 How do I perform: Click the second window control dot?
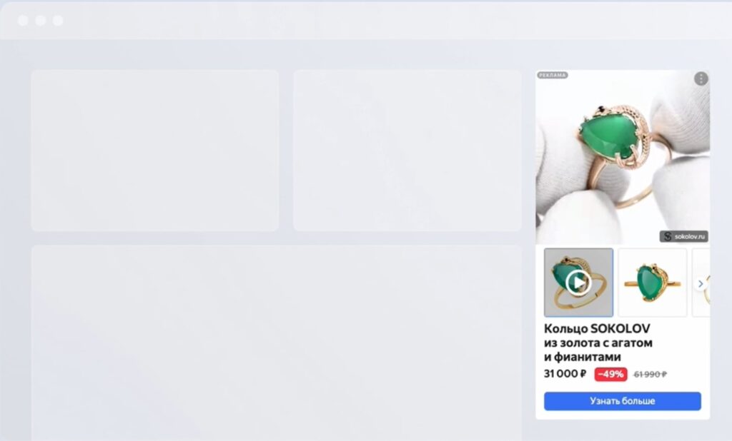[x=41, y=21]
